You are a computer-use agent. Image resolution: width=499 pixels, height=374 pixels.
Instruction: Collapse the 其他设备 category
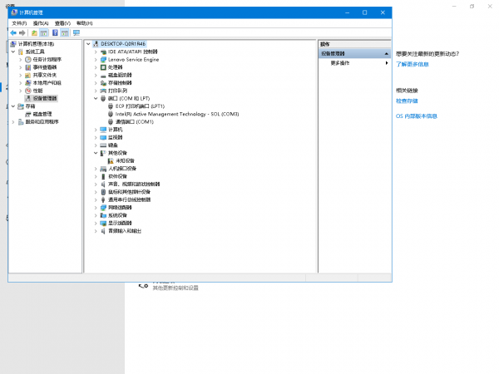[x=96, y=153]
